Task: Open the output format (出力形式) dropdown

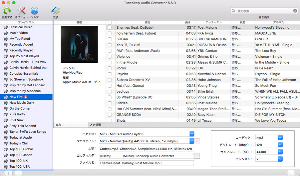Action: (x=192, y=134)
